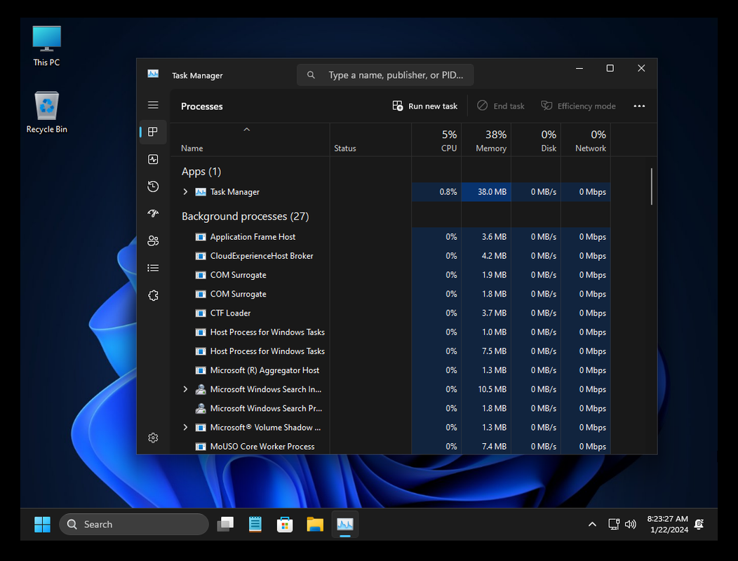Open the Startup apps sidebar icon
This screenshot has height=561, width=738.
(153, 214)
